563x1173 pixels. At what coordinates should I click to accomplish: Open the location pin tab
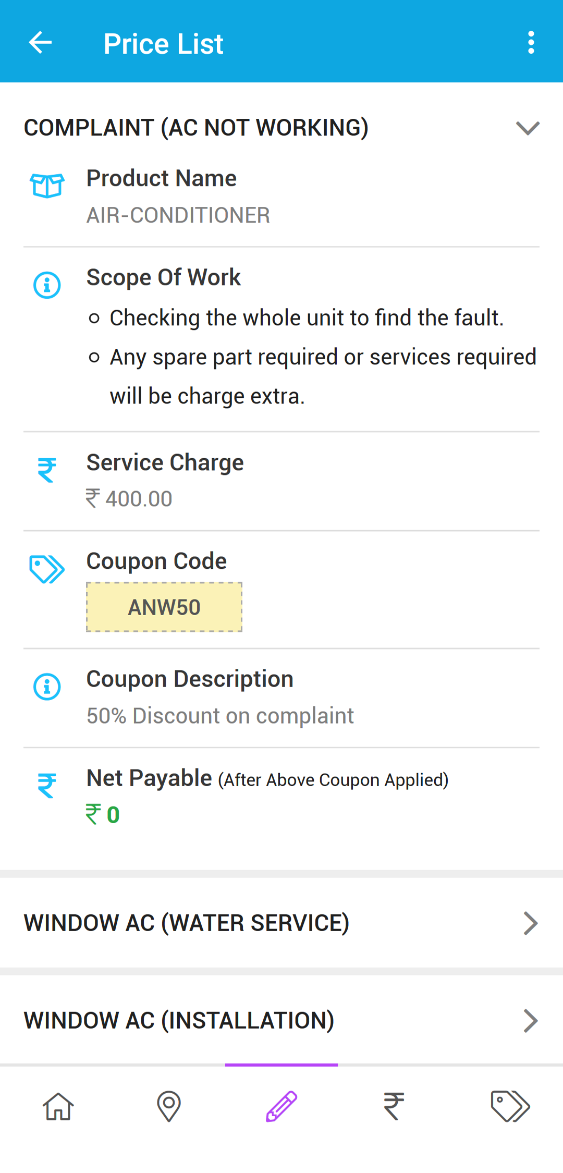click(x=169, y=1106)
